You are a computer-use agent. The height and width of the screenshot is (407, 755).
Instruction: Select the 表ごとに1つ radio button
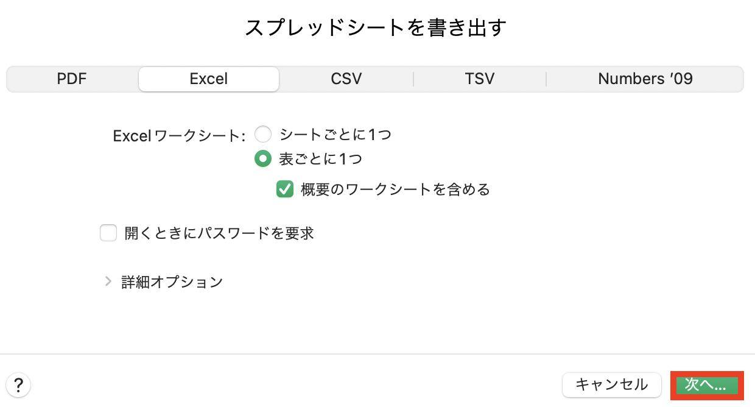pos(263,158)
